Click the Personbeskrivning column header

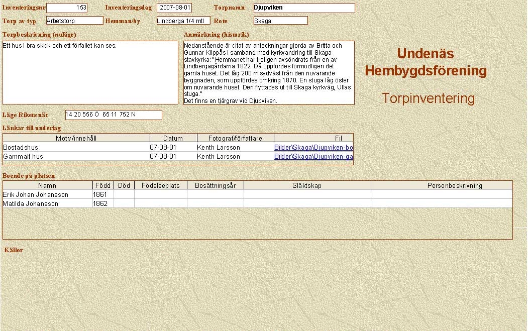coord(442,186)
